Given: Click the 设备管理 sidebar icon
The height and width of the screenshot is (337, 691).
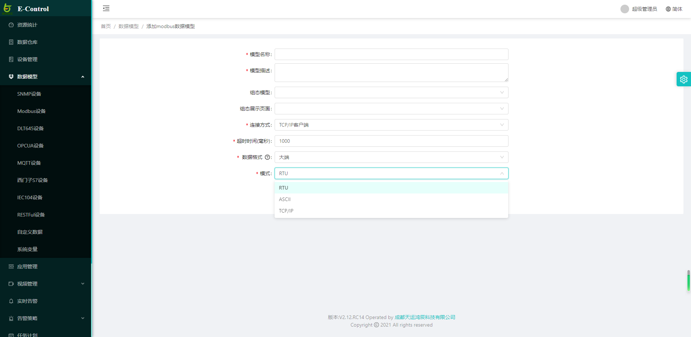Looking at the screenshot, I should tap(11, 59).
